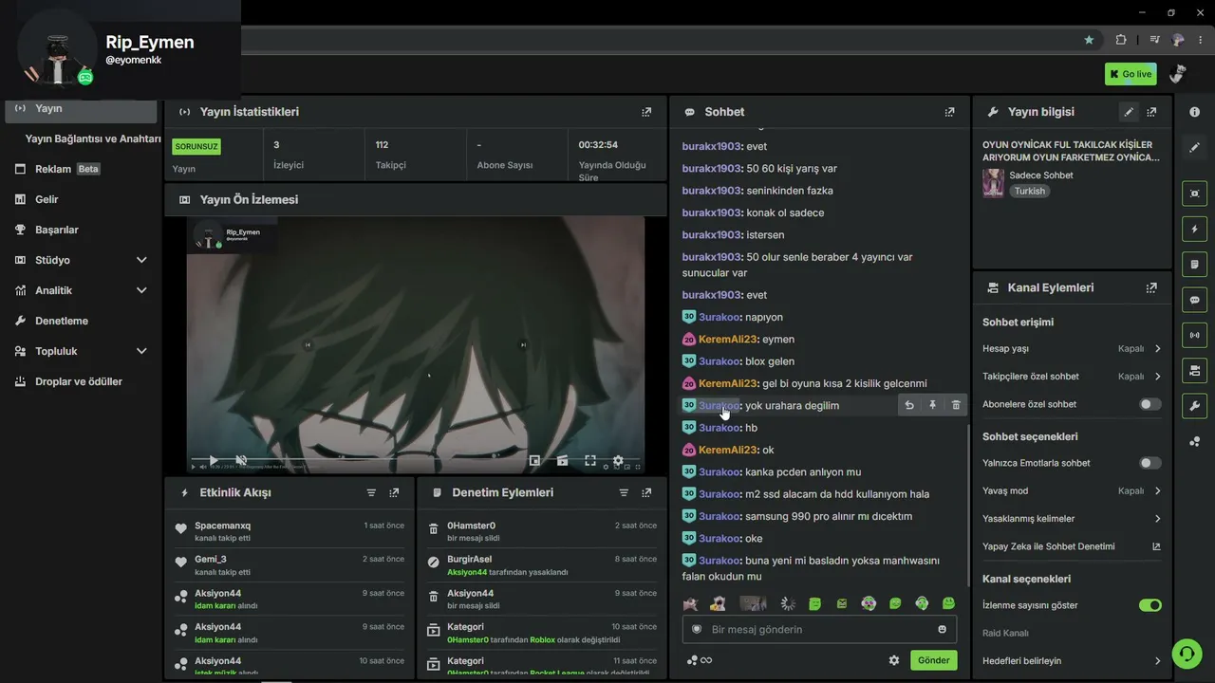
Task: Turn off İzlenme sayısını göster switch
Action: pos(1150,605)
